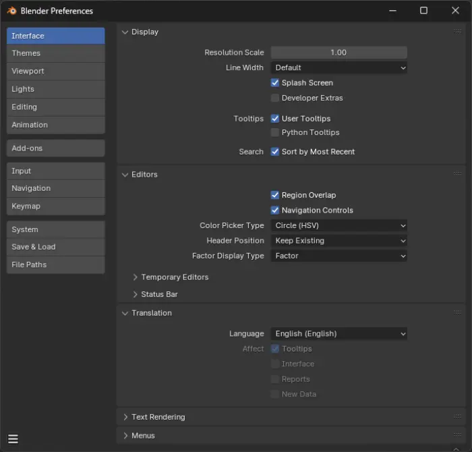Open the Editing preferences tab

click(56, 107)
